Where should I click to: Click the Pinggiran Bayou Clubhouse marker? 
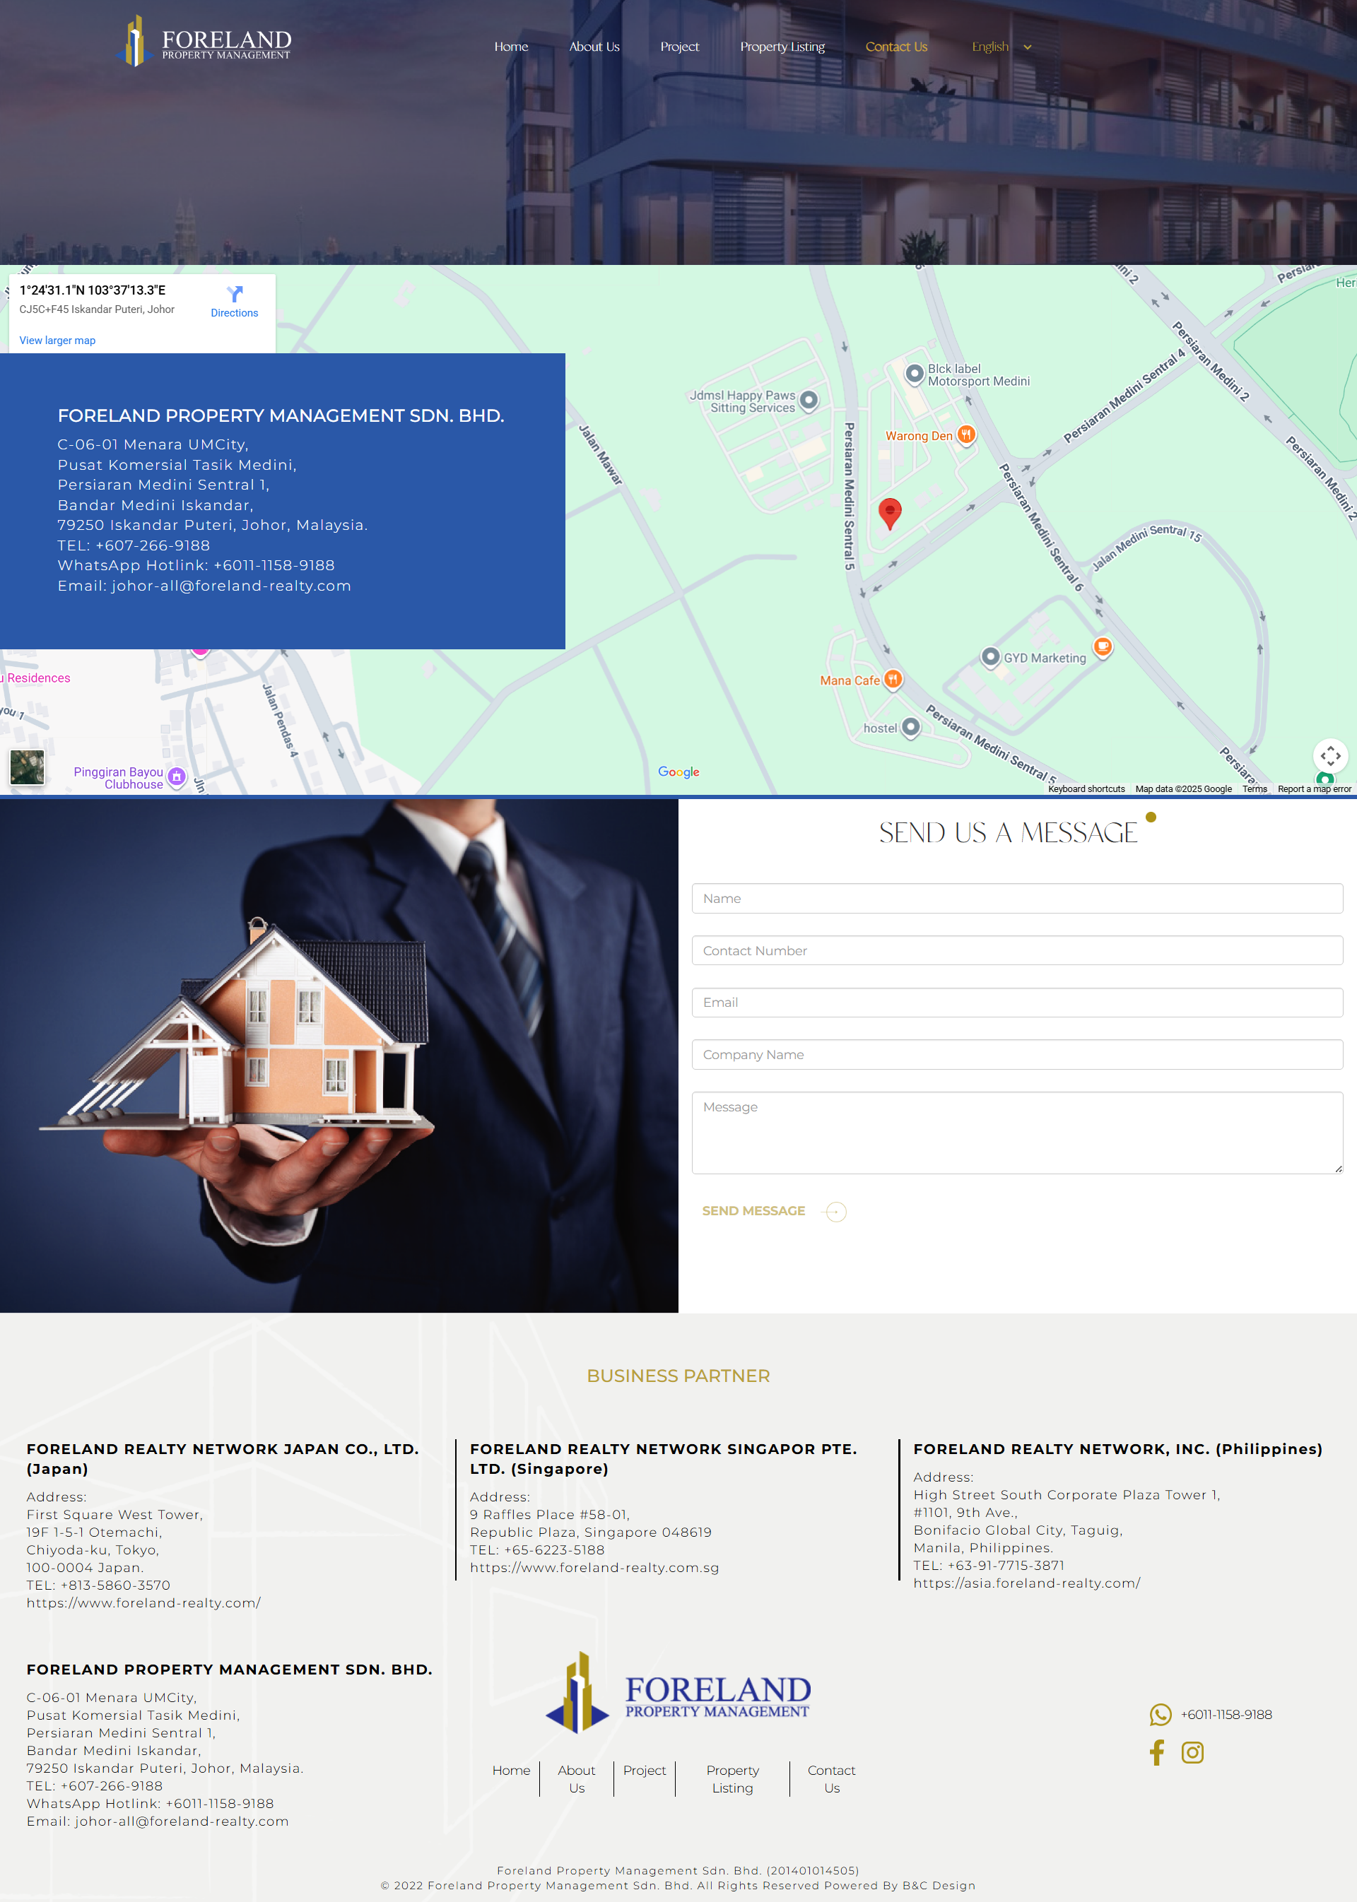pos(176,776)
